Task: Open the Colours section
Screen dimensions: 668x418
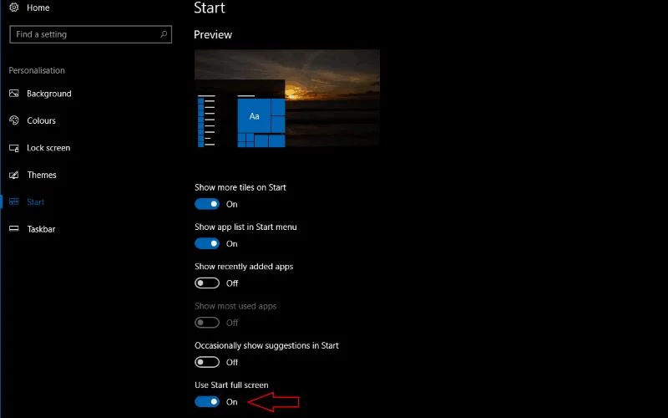Action: 41,120
